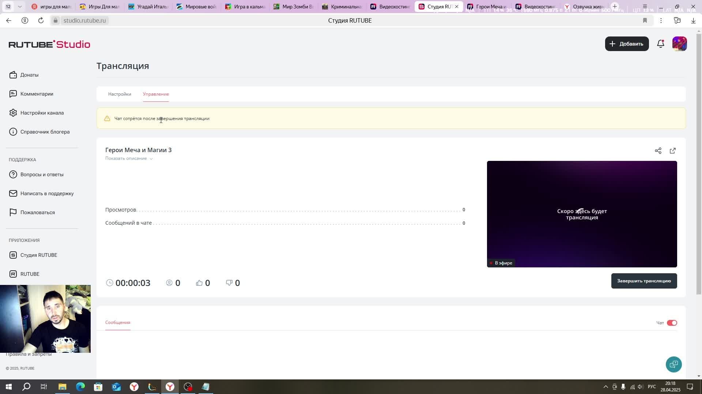
Task: Click the RUTUBE Studio logo
Action: click(x=49, y=44)
